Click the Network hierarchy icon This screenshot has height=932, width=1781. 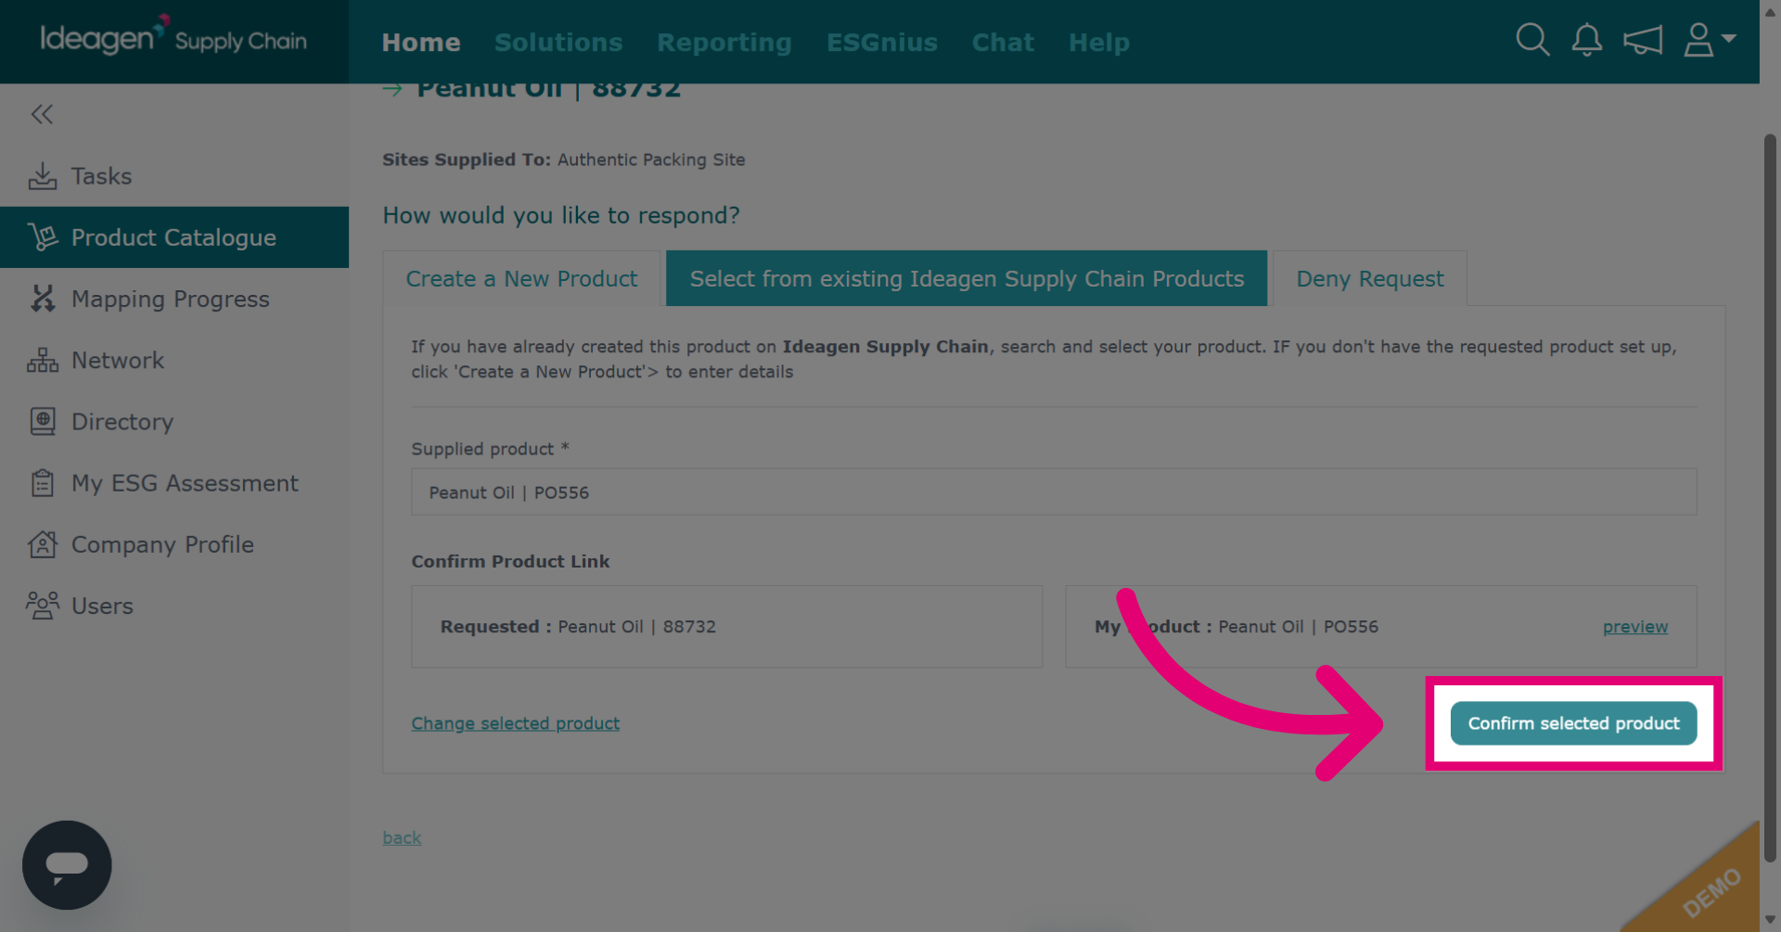click(x=43, y=360)
